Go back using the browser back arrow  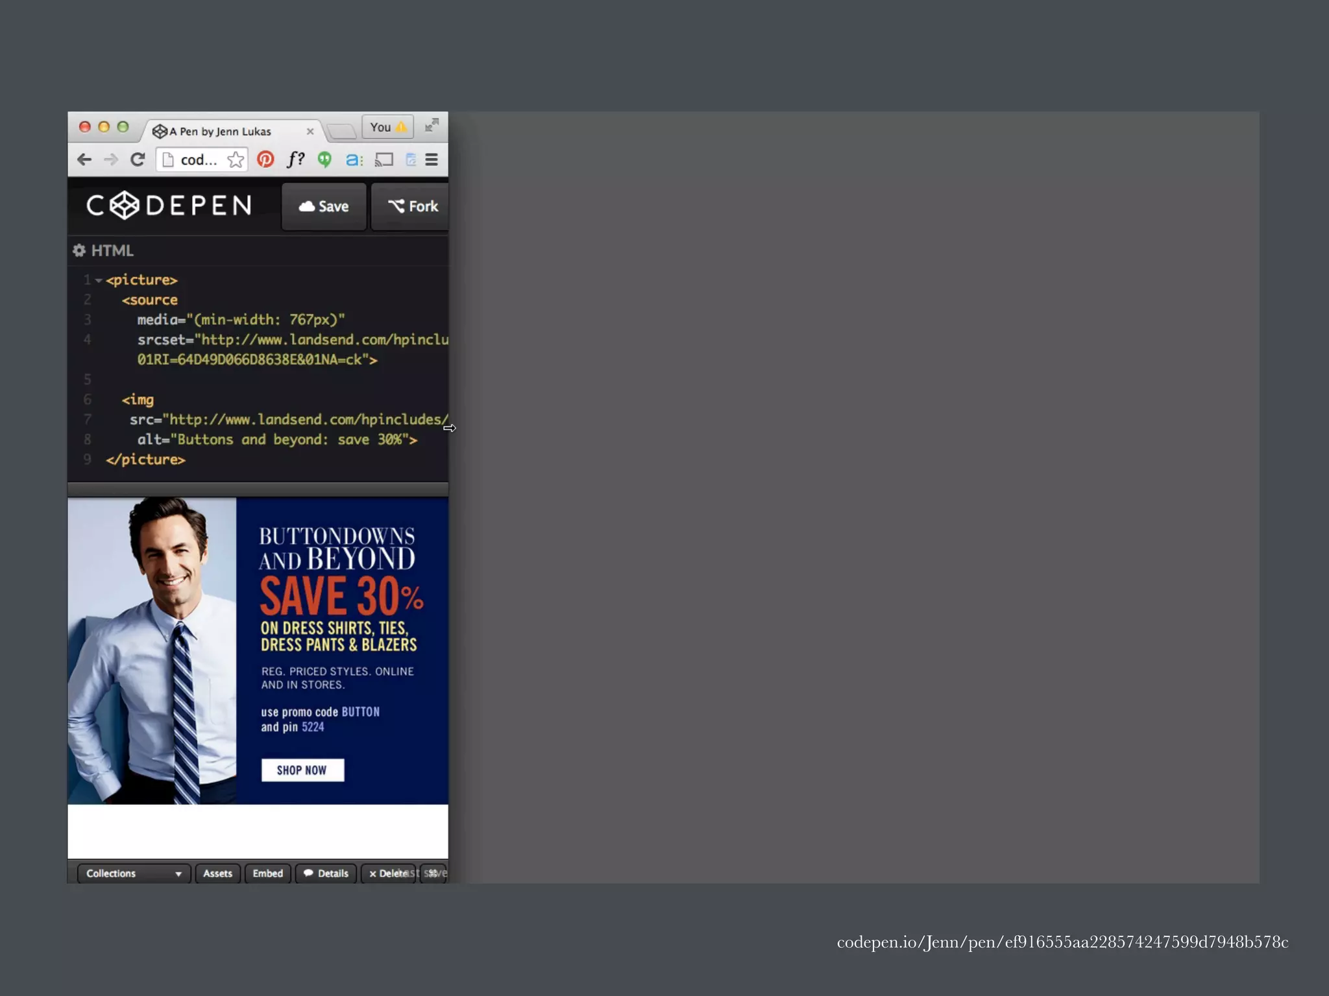pyautogui.click(x=84, y=160)
